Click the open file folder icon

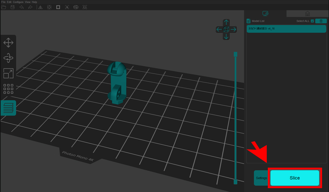(4, 7)
